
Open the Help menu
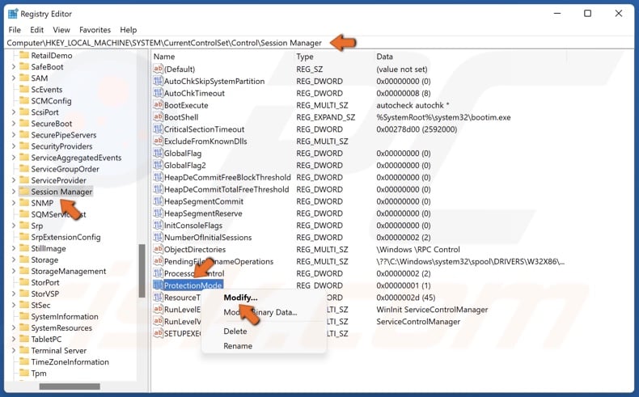point(129,30)
